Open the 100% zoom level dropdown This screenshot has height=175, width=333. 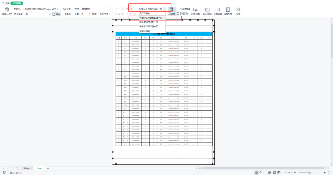(288, 173)
